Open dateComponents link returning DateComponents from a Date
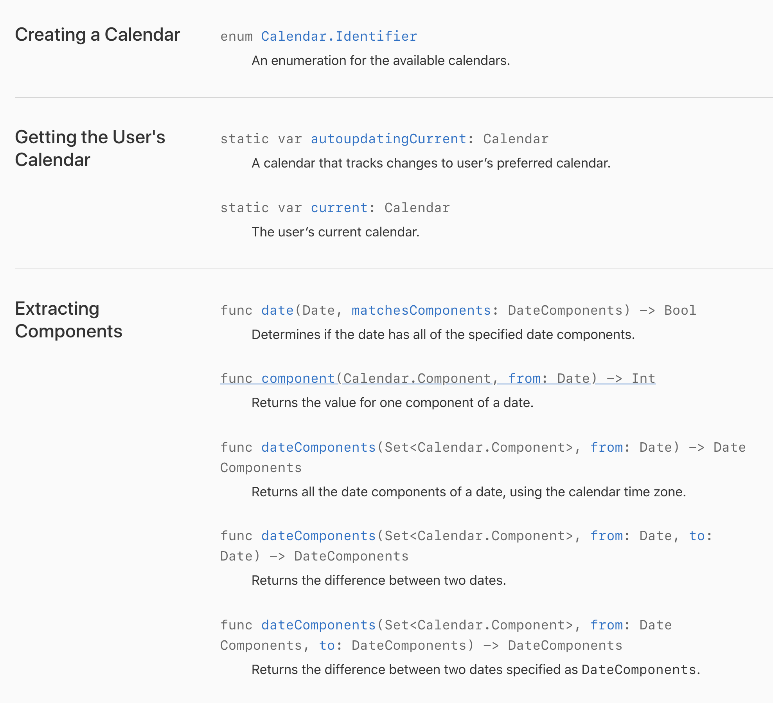The height and width of the screenshot is (703, 773). [x=318, y=447]
